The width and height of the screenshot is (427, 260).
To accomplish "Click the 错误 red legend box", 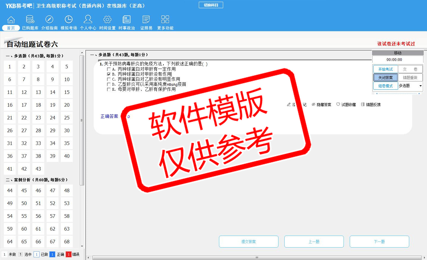I will coord(69,254).
